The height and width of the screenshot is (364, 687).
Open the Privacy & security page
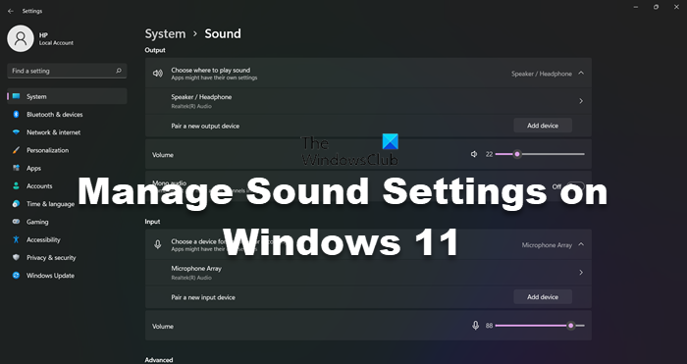pos(67,258)
